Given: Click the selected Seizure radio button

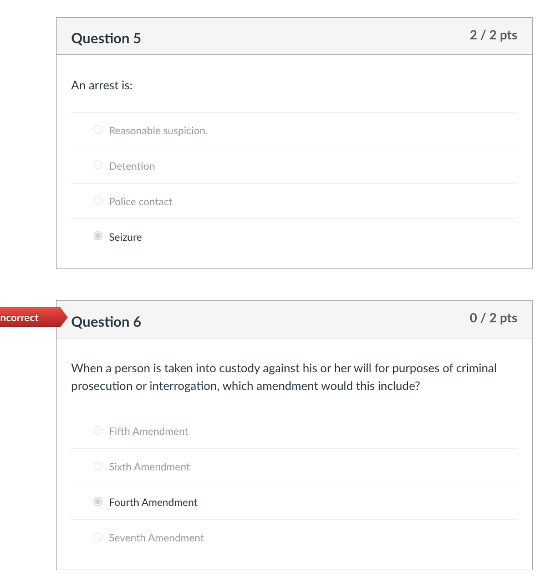Looking at the screenshot, I should pos(98,236).
